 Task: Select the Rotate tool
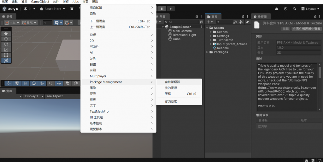pos(6,44)
